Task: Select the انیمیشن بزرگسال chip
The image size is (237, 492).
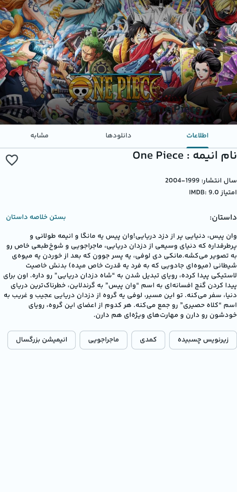Action: click(x=41, y=340)
